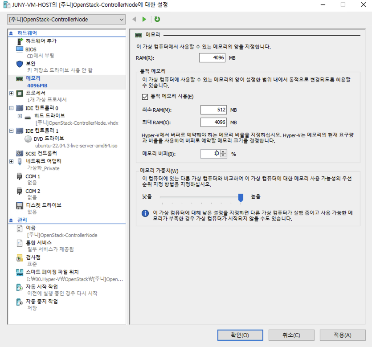Collapse the 관리 section header
The width and height of the screenshot is (372, 347).
(11, 220)
